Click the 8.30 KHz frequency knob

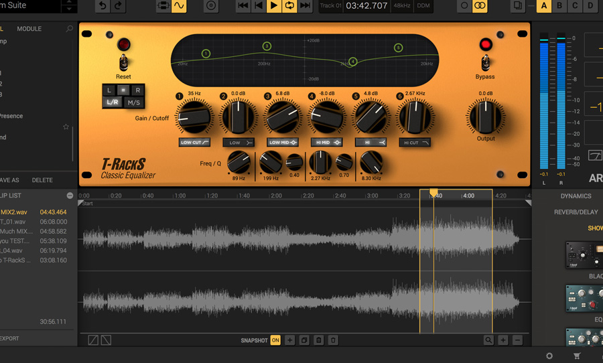pos(371,162)
